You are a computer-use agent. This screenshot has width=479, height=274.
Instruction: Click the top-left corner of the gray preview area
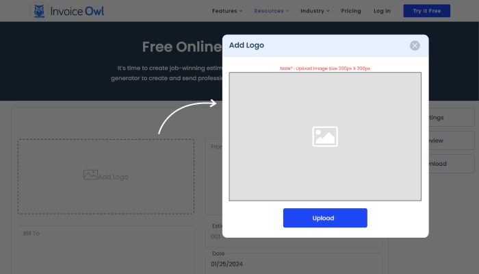pos(231,74)
